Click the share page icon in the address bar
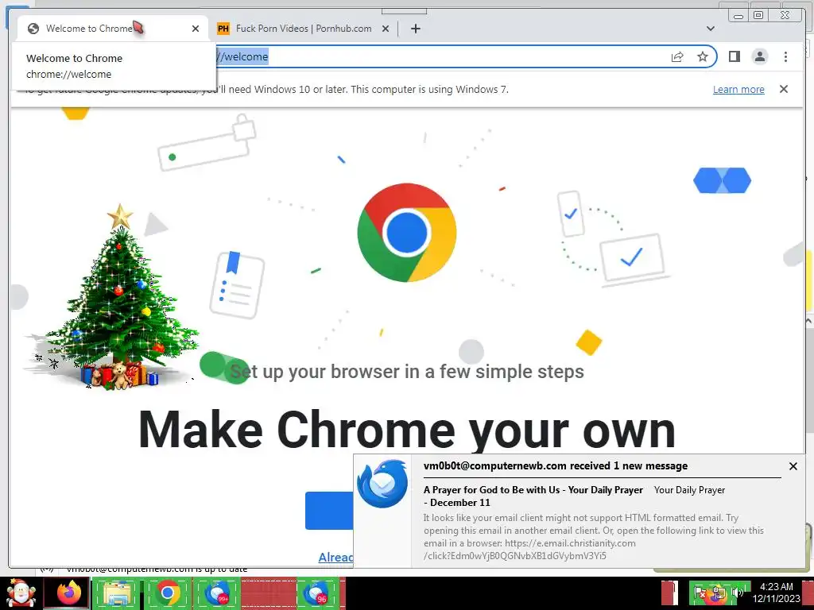Screen dimensions: 814x610 (x=677, y=56)
